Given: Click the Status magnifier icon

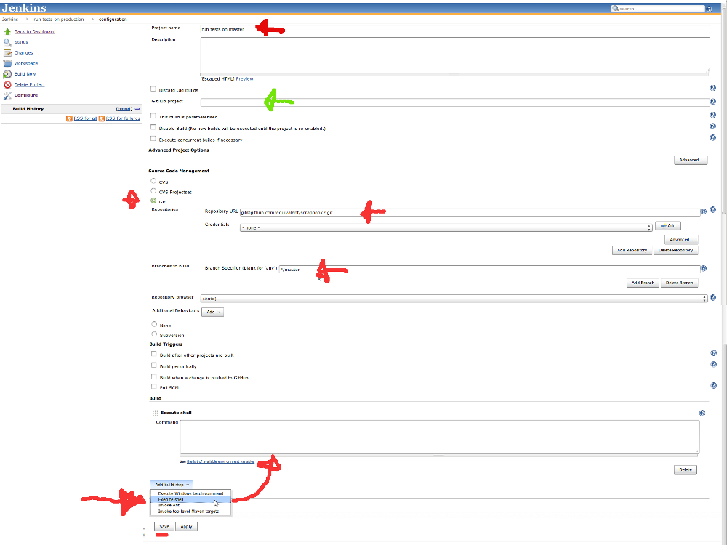Looking at the screenshot, I should tap(7, 42).
